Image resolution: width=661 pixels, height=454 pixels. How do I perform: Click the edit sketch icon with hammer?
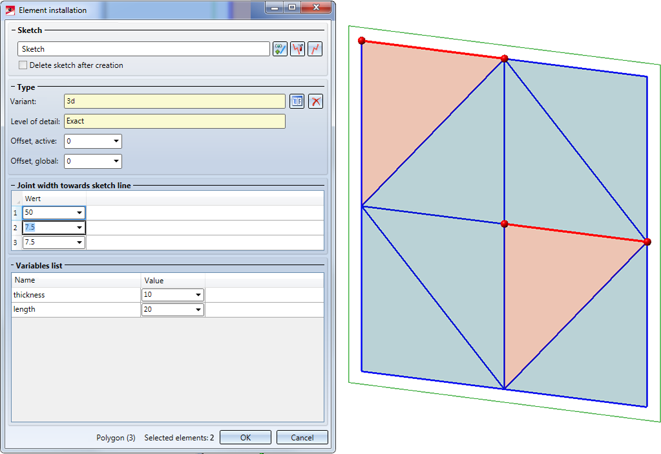[297, 49]
